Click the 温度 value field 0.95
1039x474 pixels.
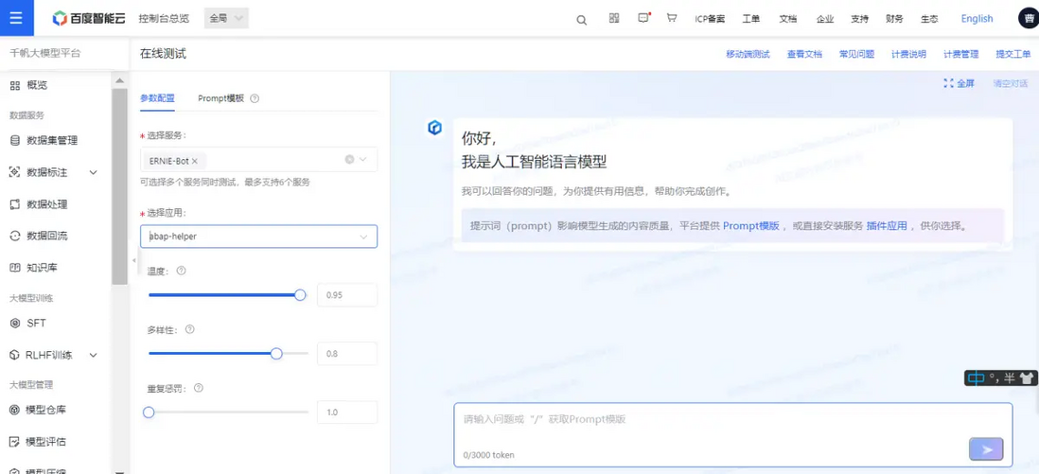pos(347,295)
